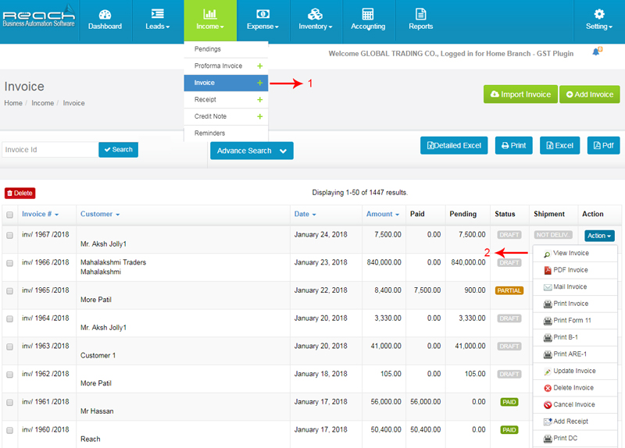The width and height of the screenshot is (625, 448).
Task: Open the Accounting calculator icon
Action: [367, 14]
